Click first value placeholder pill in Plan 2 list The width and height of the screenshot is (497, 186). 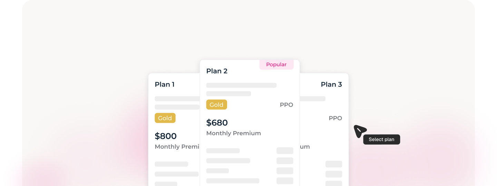[285, 151]
